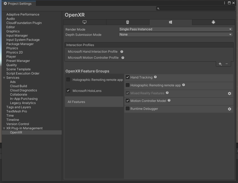Open Audio settings
Viewport: 238px width, 183px height.
[11, 19]
